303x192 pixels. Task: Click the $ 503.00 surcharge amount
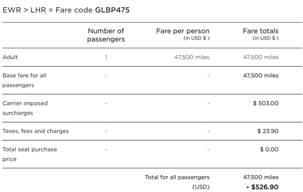(x=266, y=104)
